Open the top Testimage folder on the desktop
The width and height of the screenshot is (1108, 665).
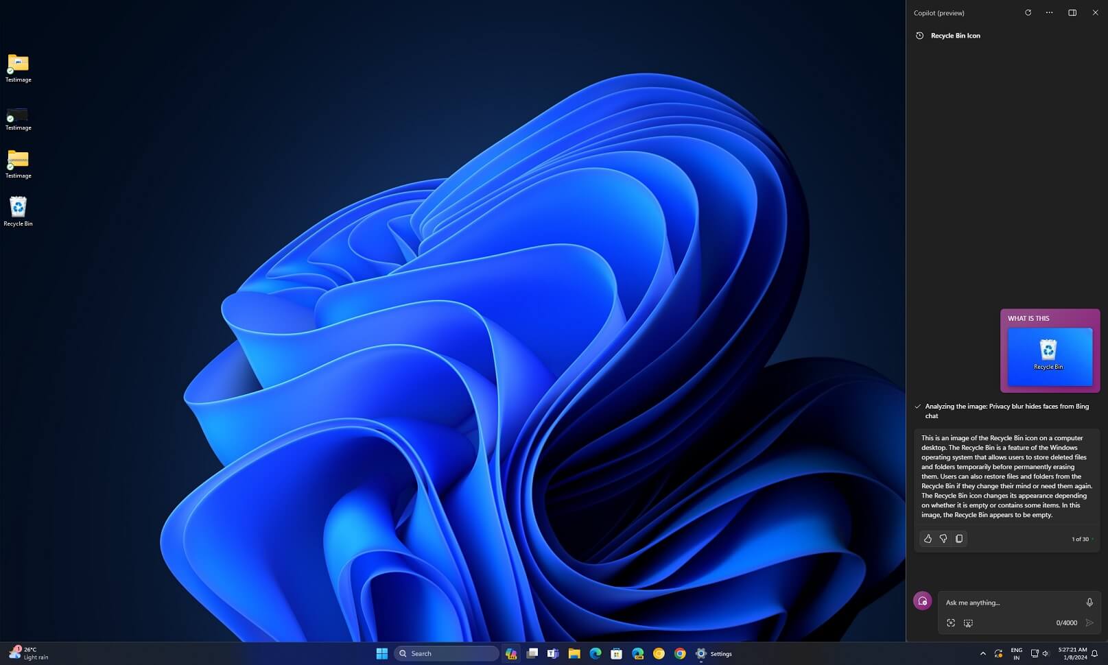[x=18, y=63]
